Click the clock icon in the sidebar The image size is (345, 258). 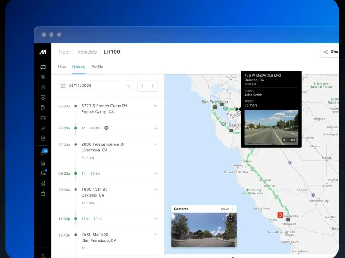point(43,87)
